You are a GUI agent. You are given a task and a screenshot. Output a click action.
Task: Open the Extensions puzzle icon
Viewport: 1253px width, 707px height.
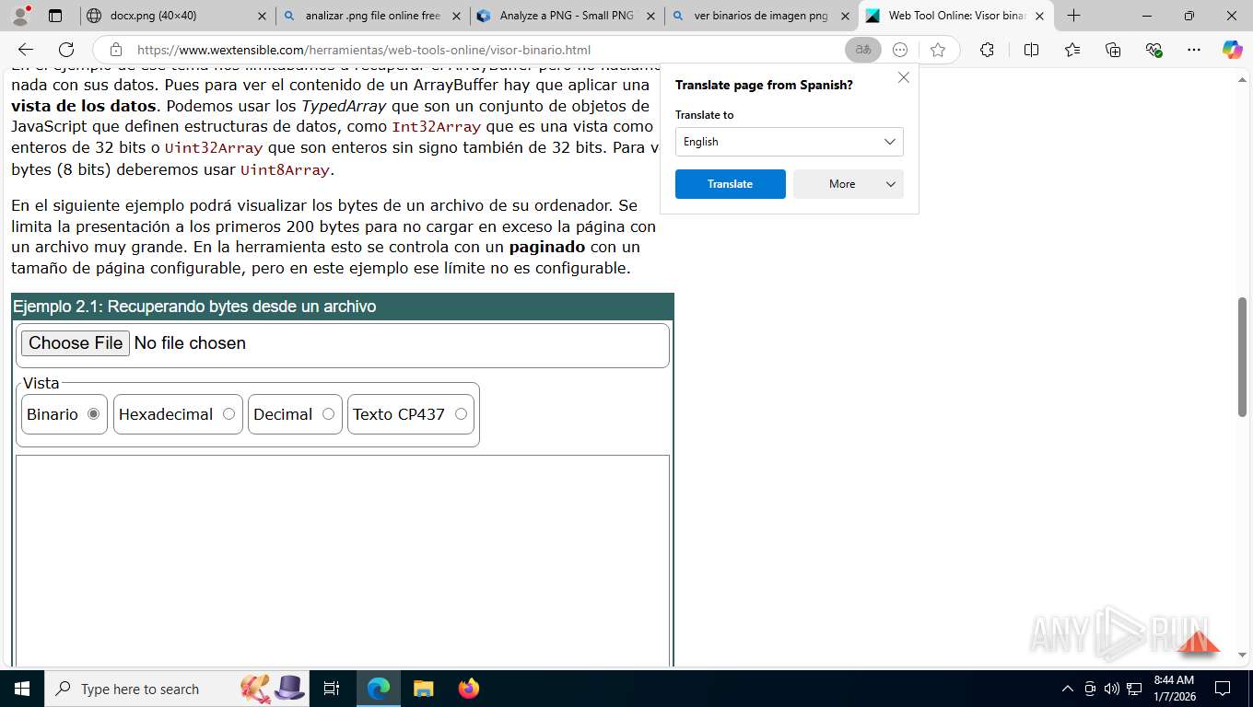tap(987, 50)
